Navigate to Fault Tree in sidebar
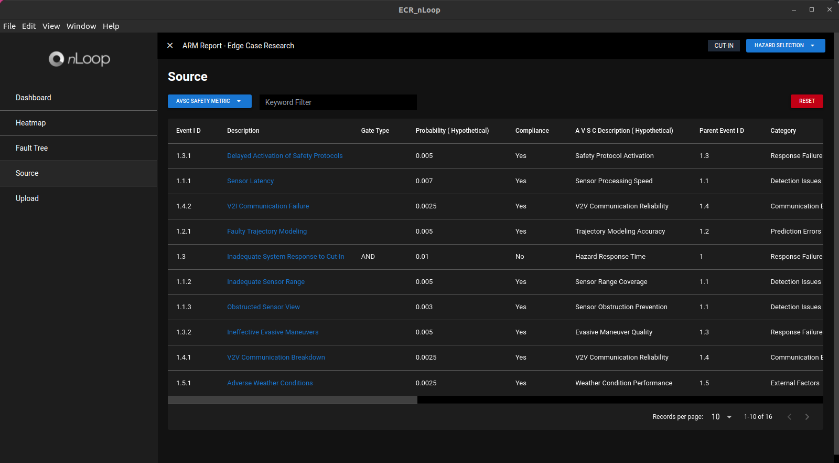This screenshot has height=463, width=839. point(79,148)
